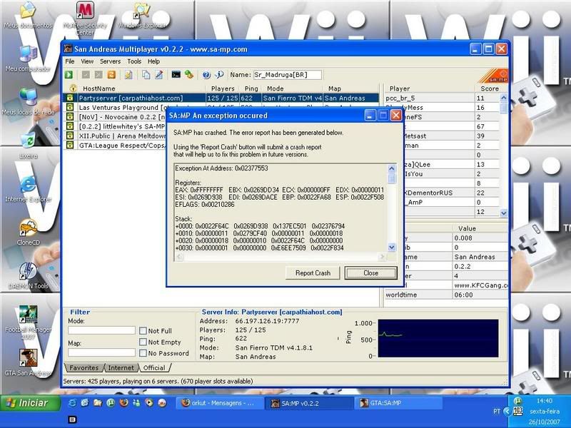The image size is (571, 428).
Task: Select [0.2.2] littlewhitey's SA-MP row
Action: click(115, 126)
